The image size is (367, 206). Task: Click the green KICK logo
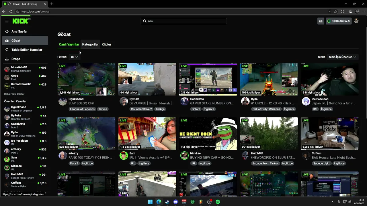22,21
